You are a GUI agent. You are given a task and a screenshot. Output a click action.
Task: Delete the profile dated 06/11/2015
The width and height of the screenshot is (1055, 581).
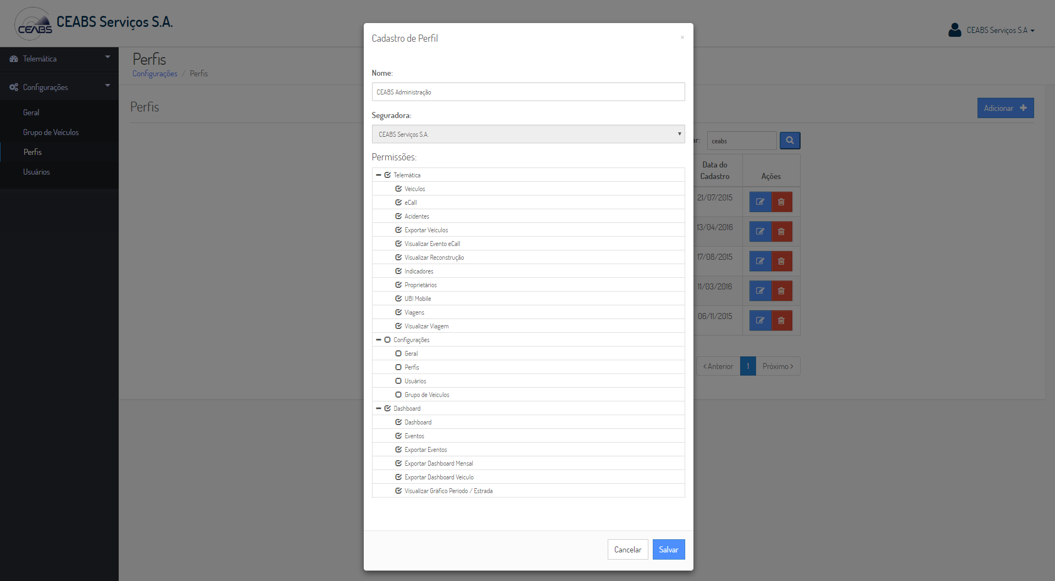point(781,321)
